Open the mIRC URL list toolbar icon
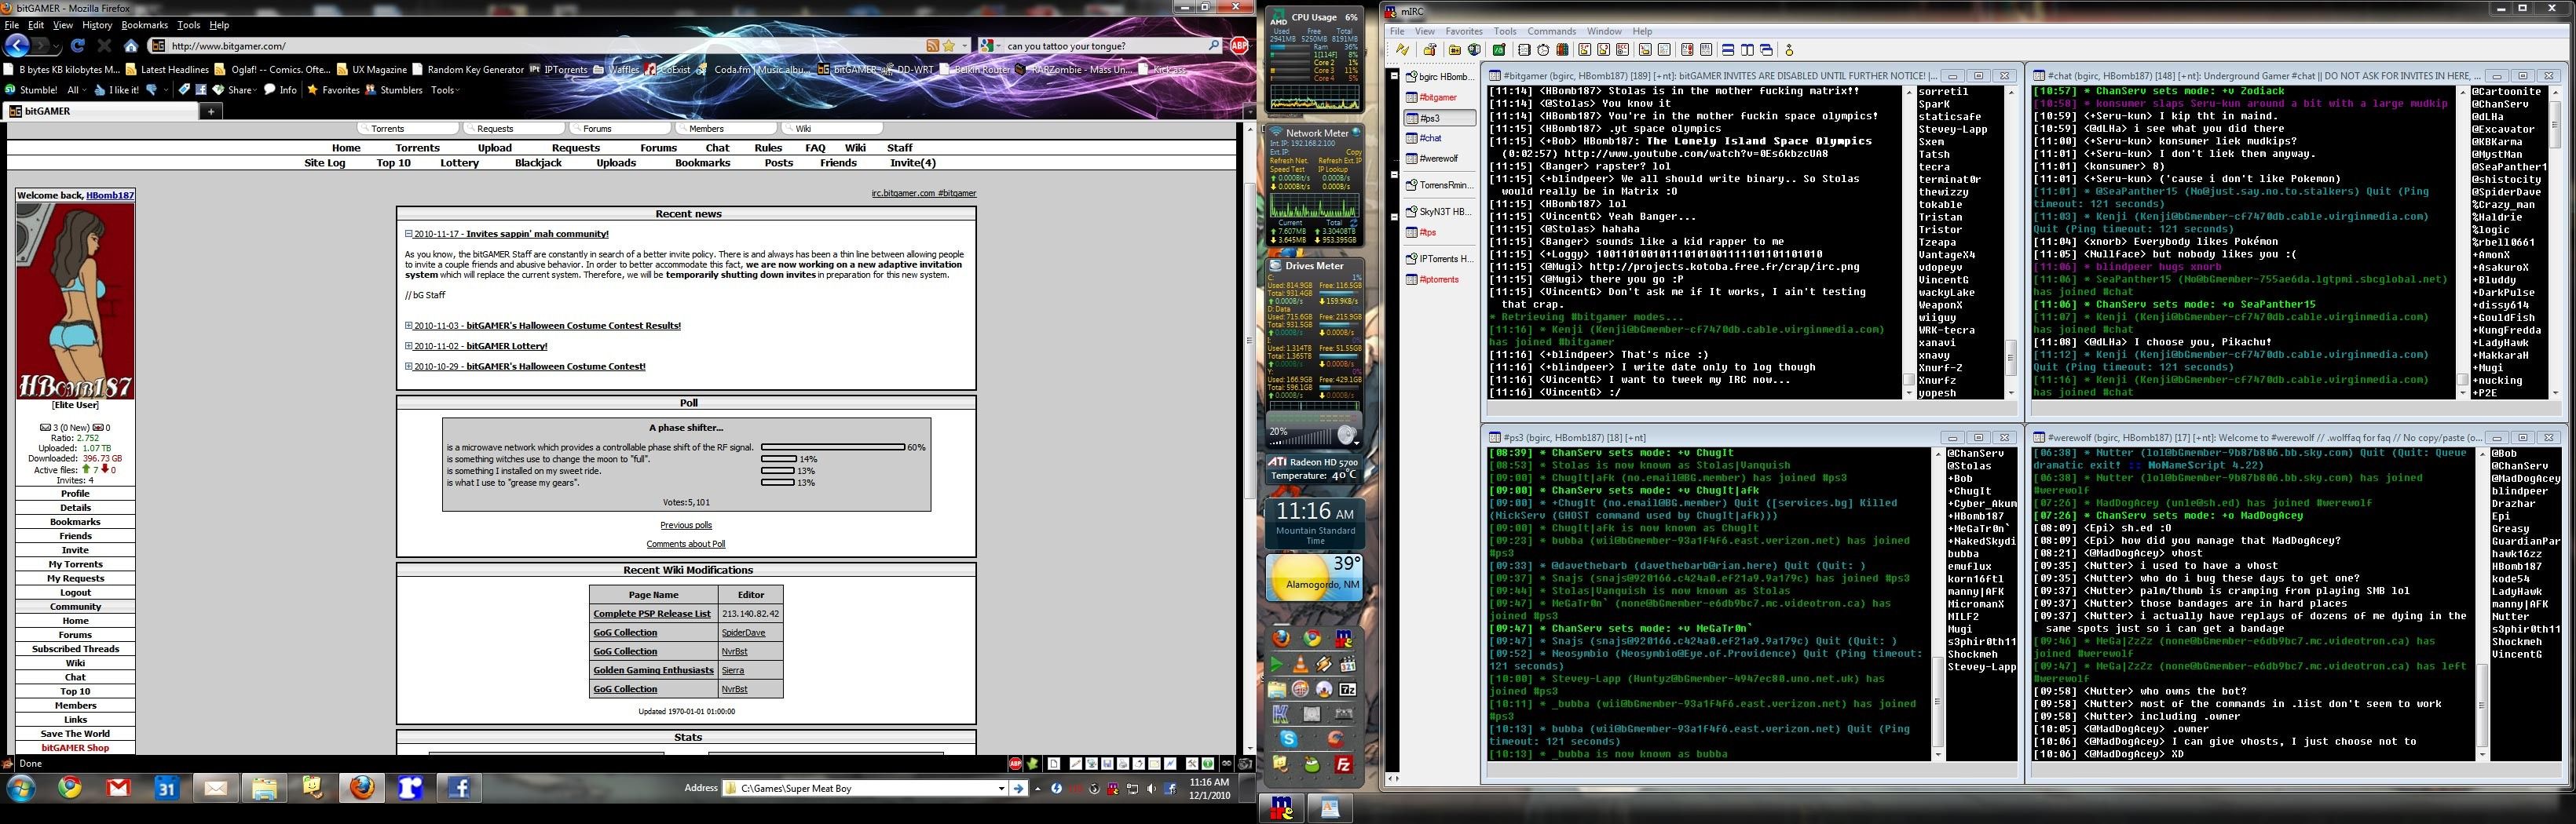The image size is (2576, 824). pos(1706,50)
